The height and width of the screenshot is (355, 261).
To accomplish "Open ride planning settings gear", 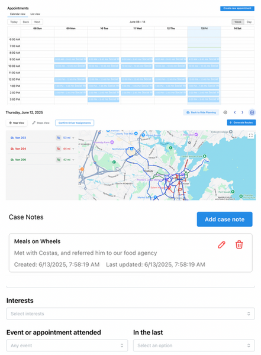I will (225, 112).
